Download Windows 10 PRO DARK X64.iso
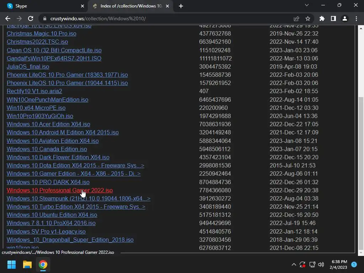The width and height of the screenshot is (364, 273). coord(48,182)
